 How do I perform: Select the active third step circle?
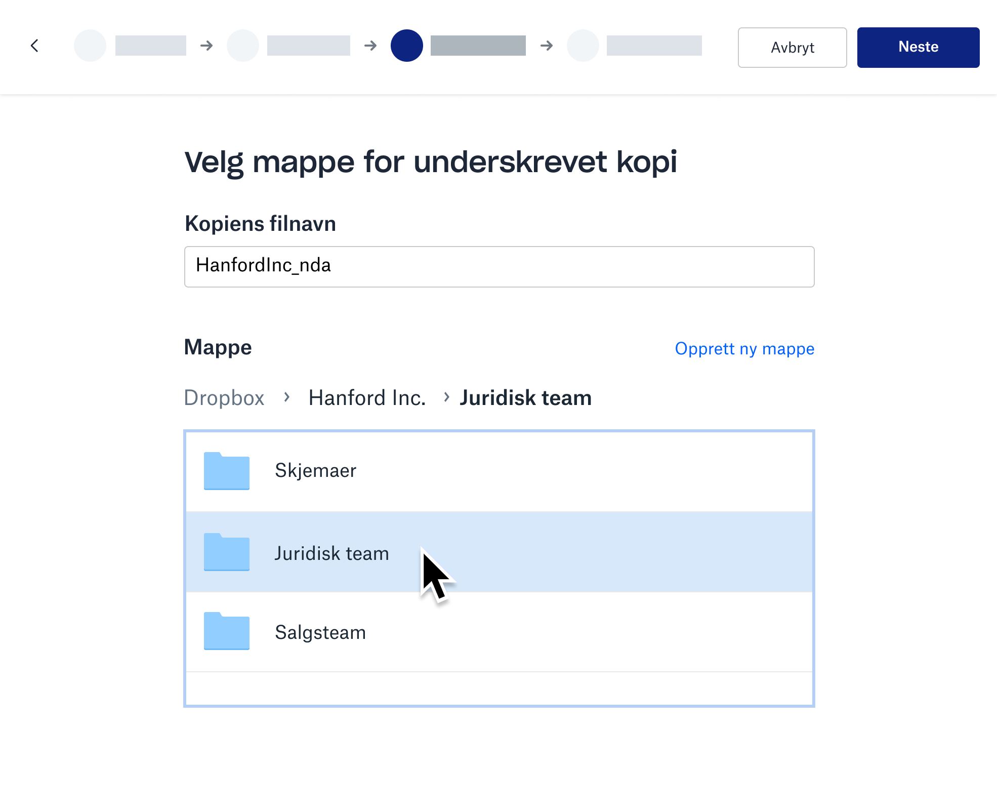coord(407,46)
